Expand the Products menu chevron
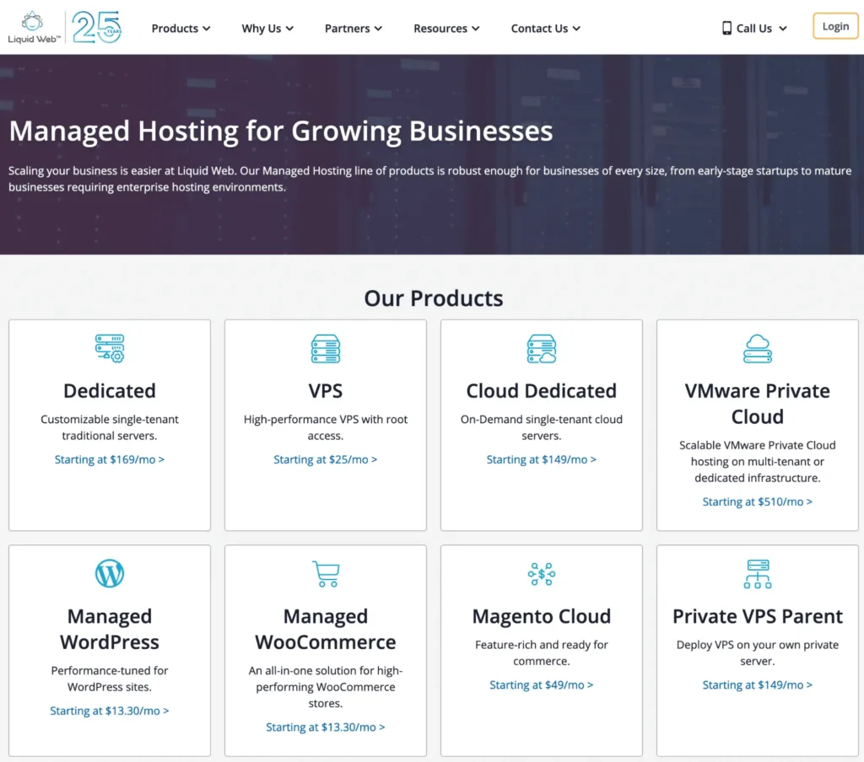This screenshot has width=864, height=762. (x=206, y=29)
